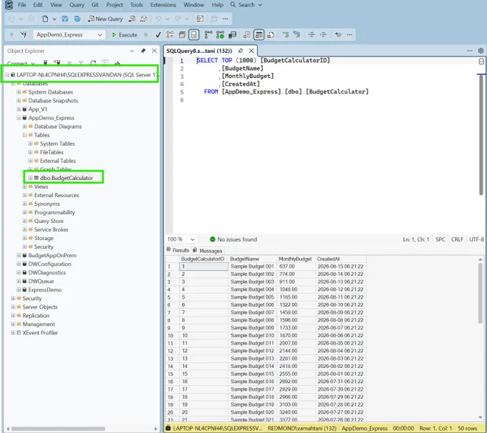487x433 pixels.
Task: Collapse the AppDemo_Express database node
Action: point(19,118)
